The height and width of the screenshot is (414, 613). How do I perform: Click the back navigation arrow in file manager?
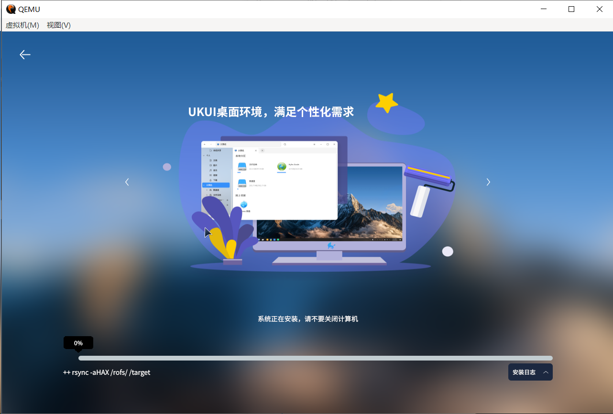pos(205,144)
